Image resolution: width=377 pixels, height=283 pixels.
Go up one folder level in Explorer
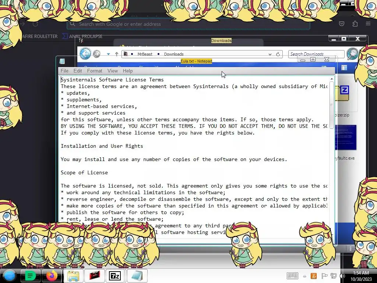117,54
